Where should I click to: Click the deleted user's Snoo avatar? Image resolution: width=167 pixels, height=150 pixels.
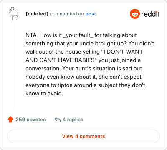[x=13, y=14]
